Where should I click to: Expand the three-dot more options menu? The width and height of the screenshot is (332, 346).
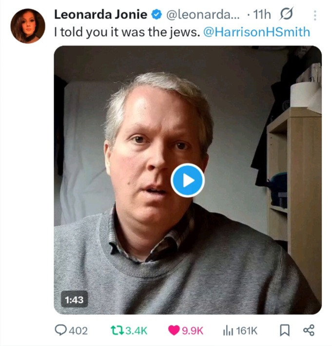coord(315,16)
